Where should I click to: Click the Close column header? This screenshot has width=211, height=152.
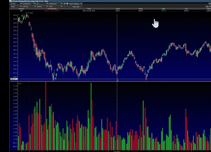coord(141,9)
